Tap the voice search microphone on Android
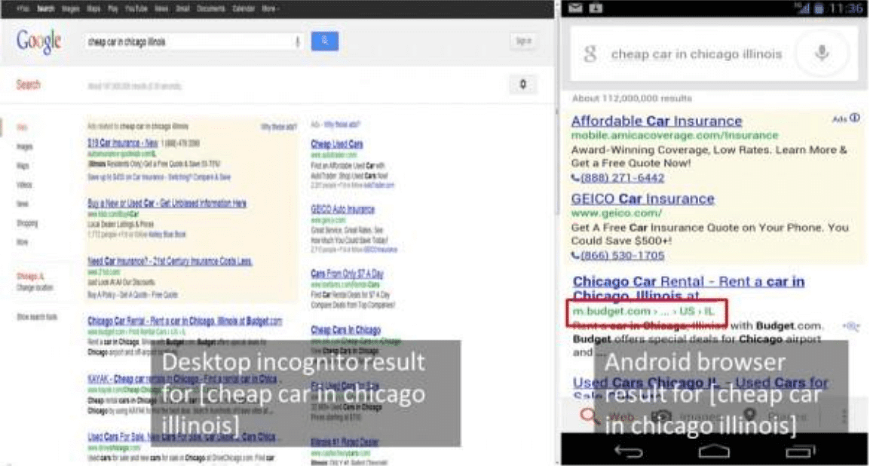The height and width of the screenshot is (466, 870). point(823,54)
